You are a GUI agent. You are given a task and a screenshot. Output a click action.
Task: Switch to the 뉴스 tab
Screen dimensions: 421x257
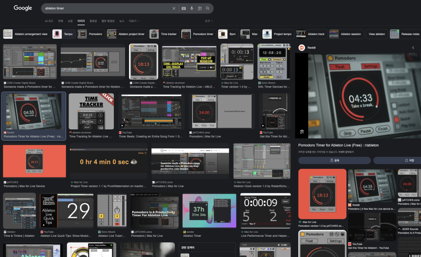pos(122,21)
